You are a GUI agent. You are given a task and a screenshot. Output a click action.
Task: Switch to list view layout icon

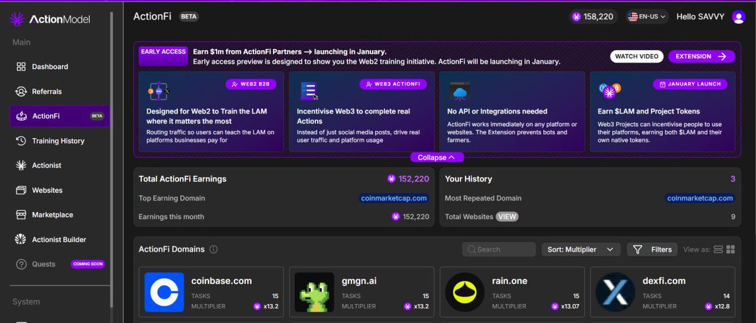[x=718, y=249]
